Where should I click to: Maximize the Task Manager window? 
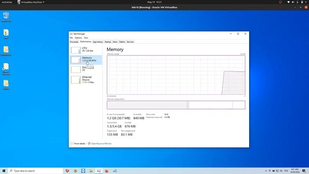[238, 34]
